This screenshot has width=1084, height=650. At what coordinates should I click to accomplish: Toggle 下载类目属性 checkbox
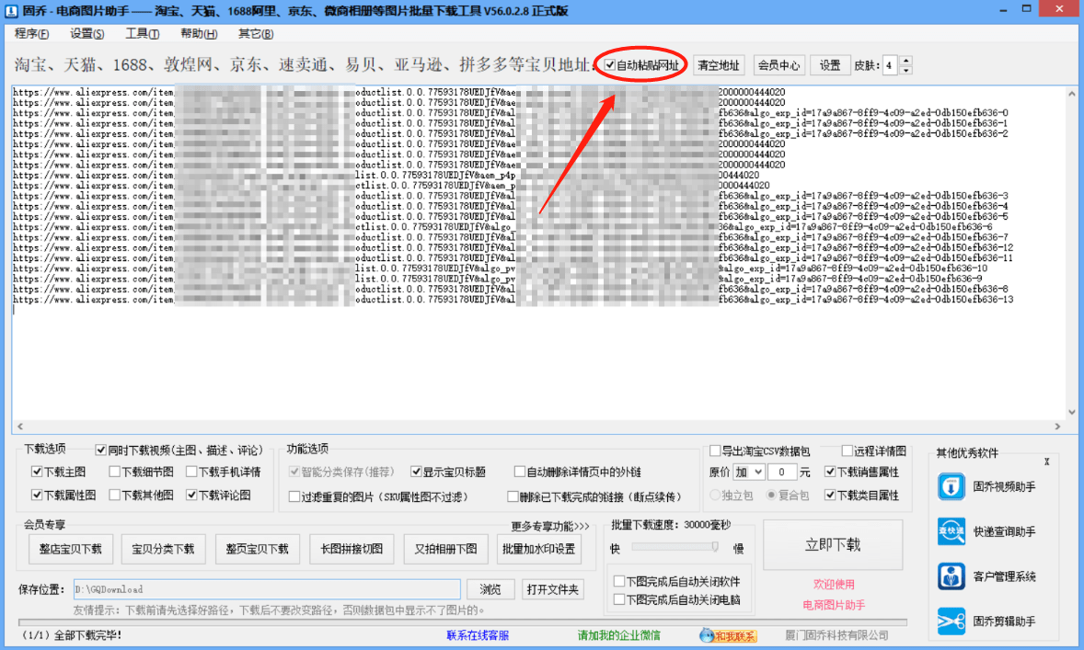click(830, 496)
